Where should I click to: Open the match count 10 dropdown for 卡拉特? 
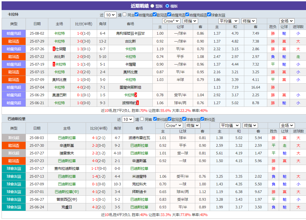point(110,15)
